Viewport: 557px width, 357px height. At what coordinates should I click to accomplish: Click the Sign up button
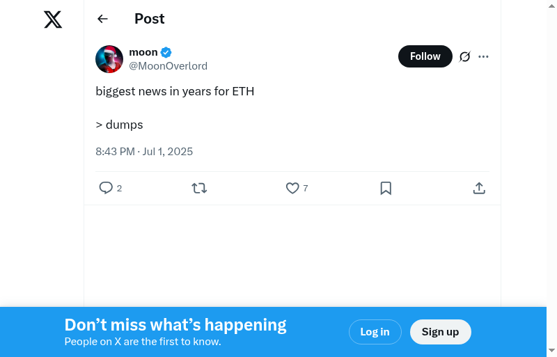tap(440, 332)
